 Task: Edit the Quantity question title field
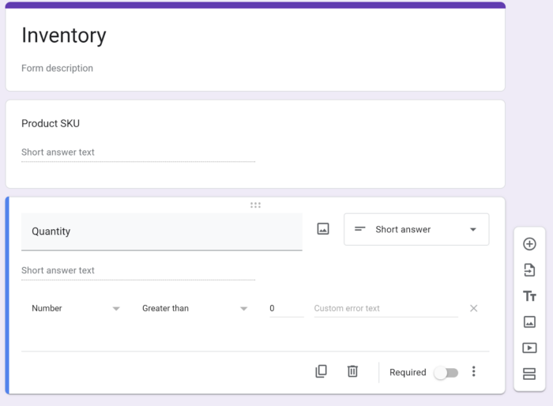[x=161, y=231]
